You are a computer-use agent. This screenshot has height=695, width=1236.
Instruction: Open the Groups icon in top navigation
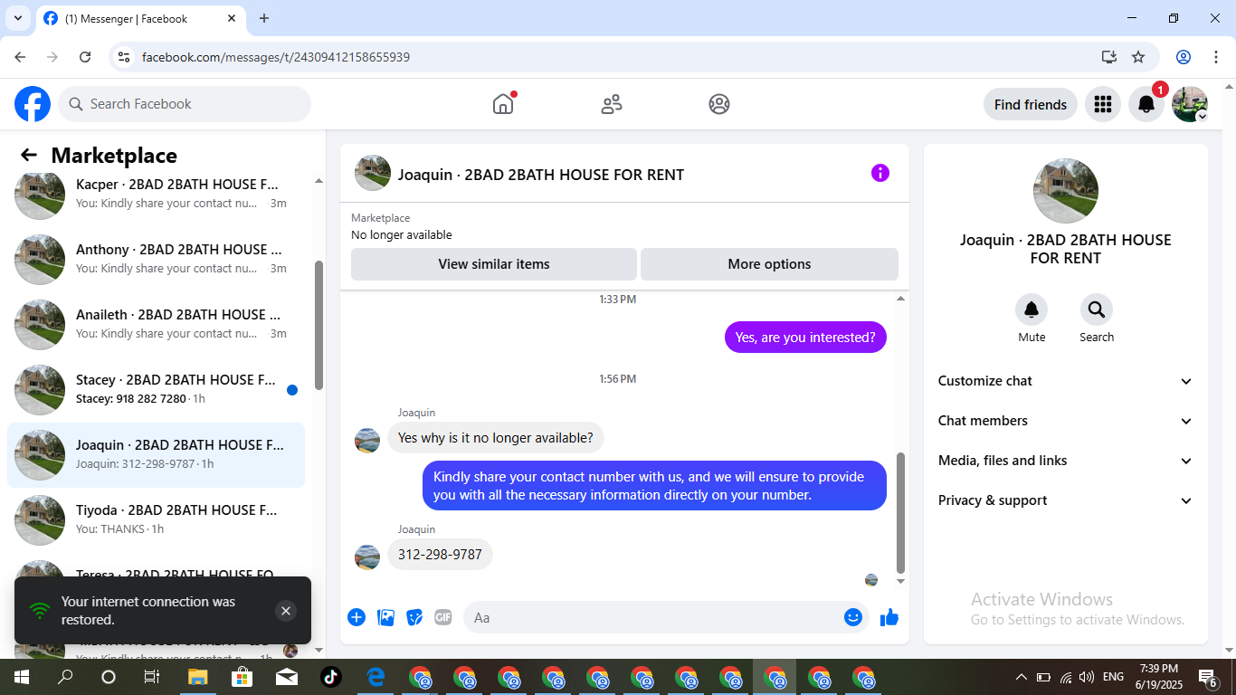[719, 104]
